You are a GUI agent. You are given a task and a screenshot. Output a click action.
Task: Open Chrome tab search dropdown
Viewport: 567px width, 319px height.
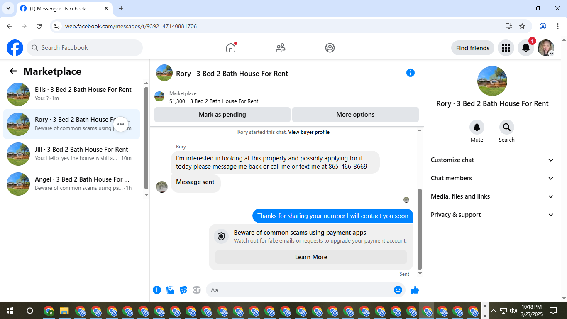[x=8, y=8]
